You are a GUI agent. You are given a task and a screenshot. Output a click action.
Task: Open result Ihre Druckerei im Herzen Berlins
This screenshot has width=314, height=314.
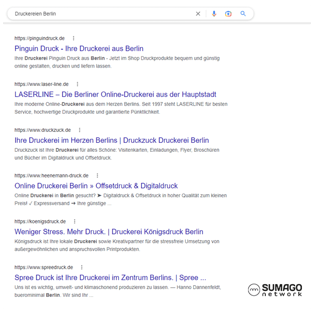(111, 140)
